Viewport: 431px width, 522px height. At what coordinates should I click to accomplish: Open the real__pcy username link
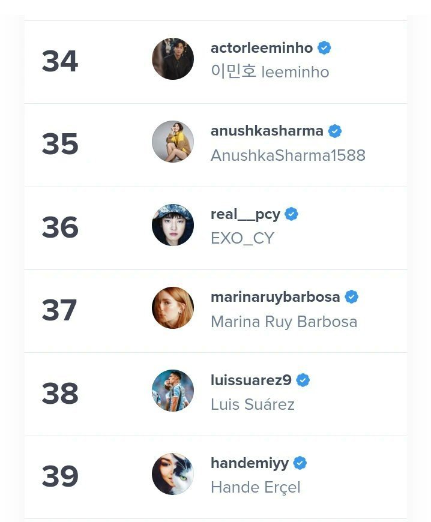click(x=246, y=214)
